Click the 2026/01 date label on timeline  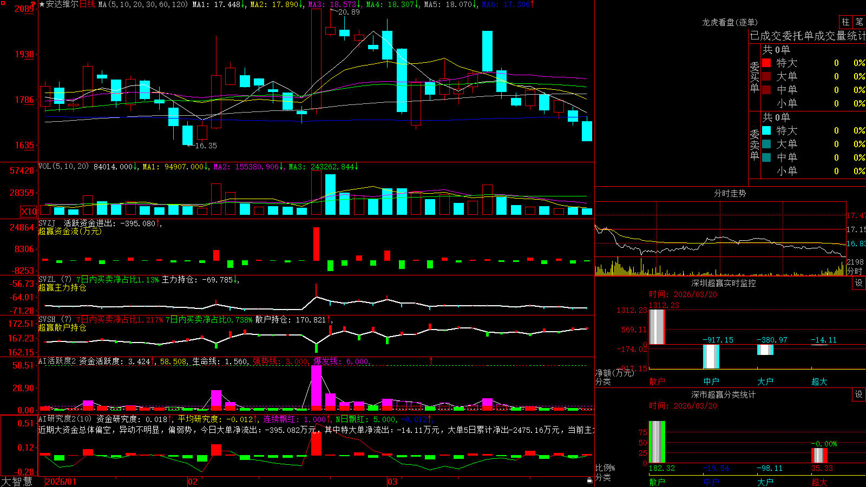point(61,482)
